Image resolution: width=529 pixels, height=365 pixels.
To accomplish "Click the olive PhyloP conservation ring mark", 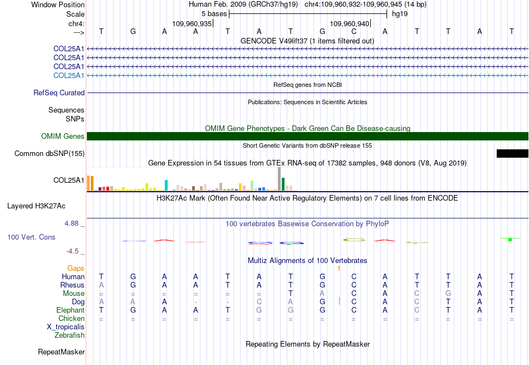I will click(354, 240).
